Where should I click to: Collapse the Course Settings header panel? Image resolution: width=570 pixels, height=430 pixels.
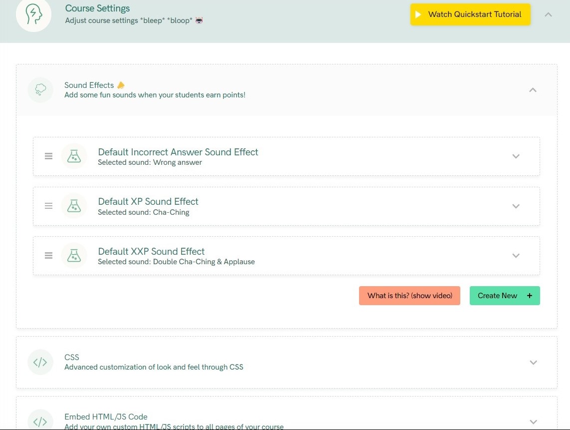549,14
